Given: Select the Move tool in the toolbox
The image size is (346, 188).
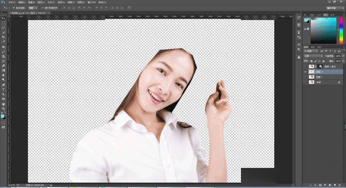Looking at the screenshot, I should tap(3, 18).
